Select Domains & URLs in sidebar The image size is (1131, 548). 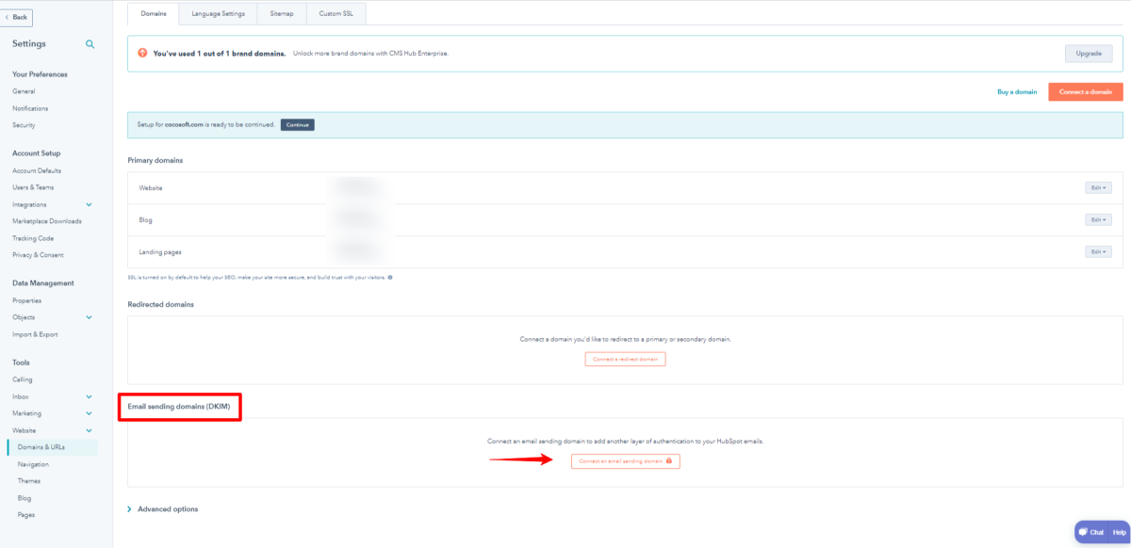coord(52,447)
